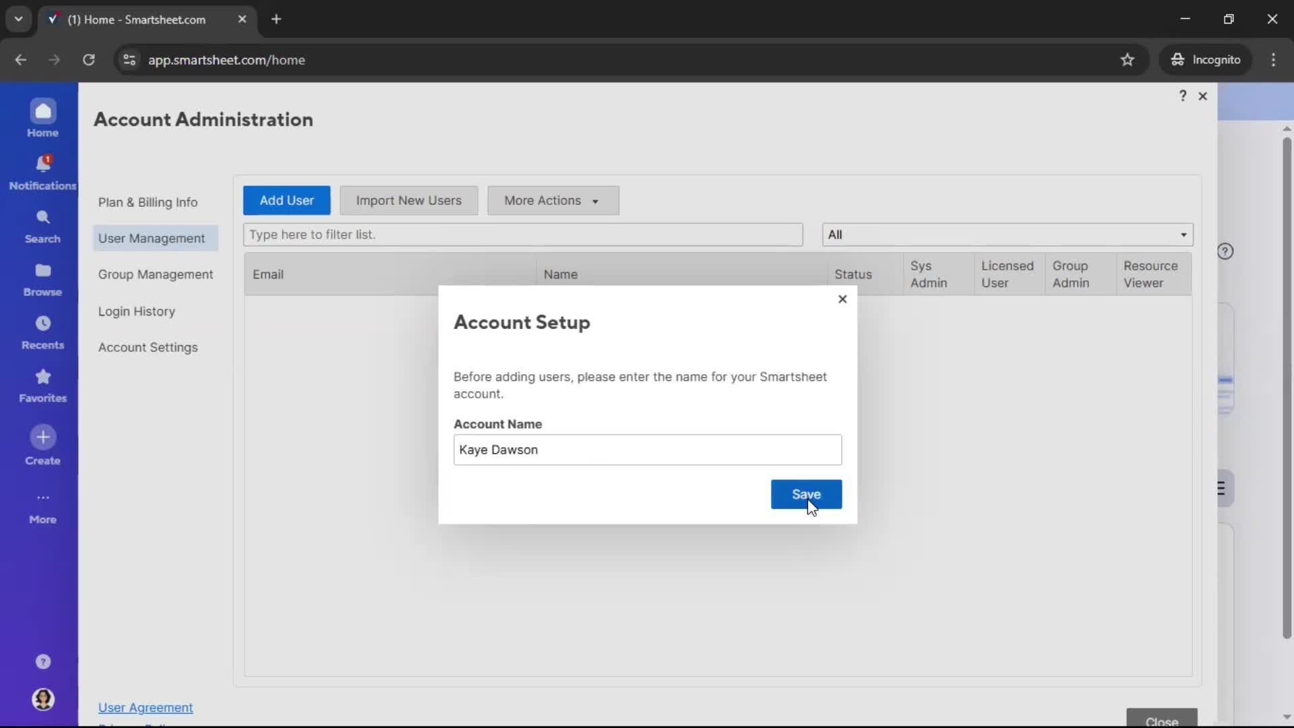Click the Save button
1294x728 pixels.
(x=805, y=494)
